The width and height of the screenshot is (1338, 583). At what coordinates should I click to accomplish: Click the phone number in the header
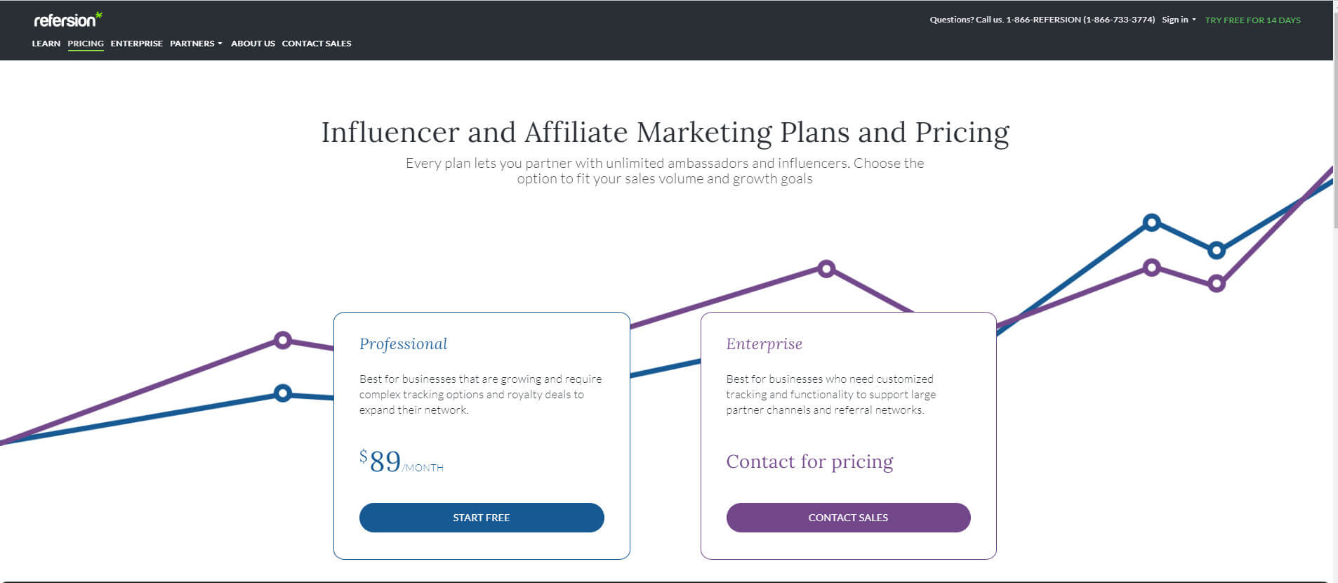(1080, 20)
